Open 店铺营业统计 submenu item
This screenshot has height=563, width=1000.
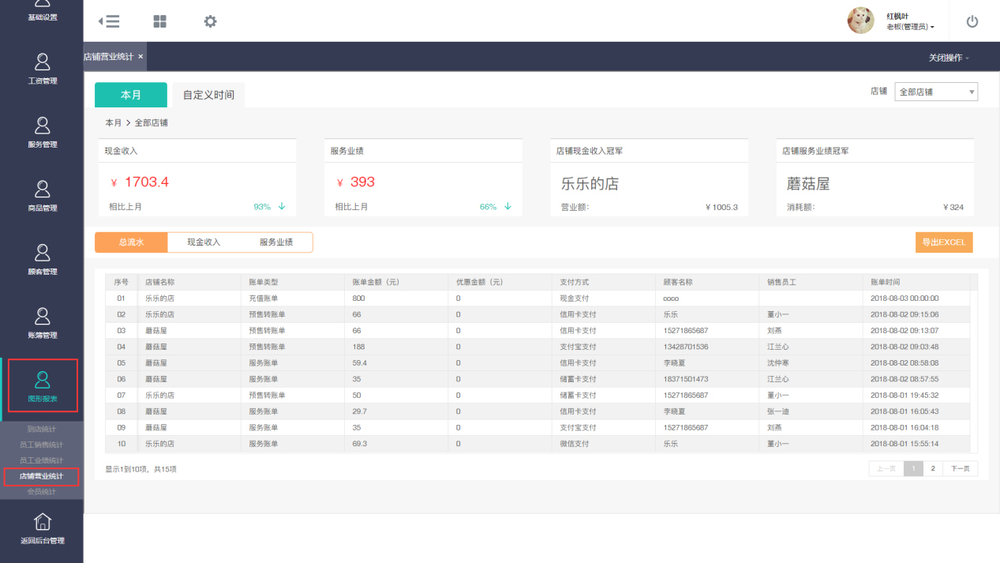tap(41, 476)
